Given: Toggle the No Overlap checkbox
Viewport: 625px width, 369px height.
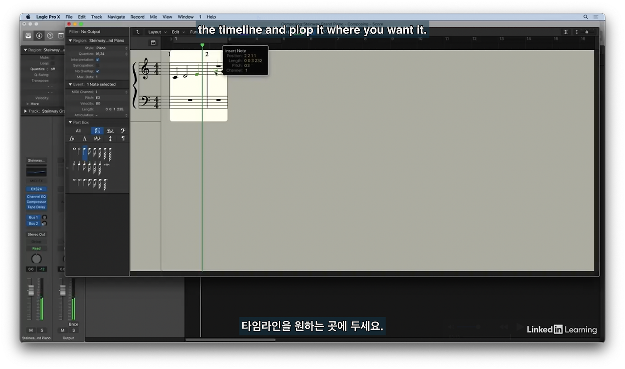Looking at the screenshot, I should tap(97, 71).
